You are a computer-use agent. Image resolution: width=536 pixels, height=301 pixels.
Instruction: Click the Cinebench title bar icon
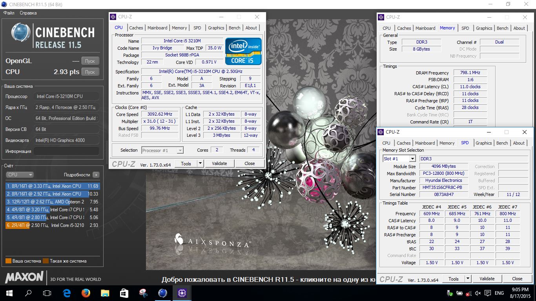point(4,4)
